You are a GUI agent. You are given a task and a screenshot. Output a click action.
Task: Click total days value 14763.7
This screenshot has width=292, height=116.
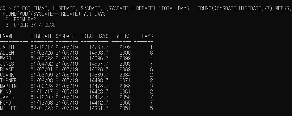click(x=99, y=47)
